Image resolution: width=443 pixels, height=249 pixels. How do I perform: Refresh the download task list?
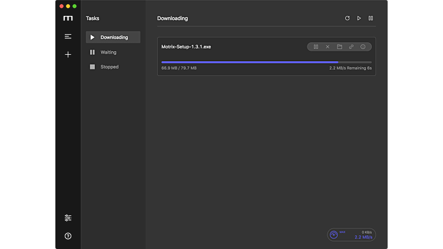pos(347,18)
